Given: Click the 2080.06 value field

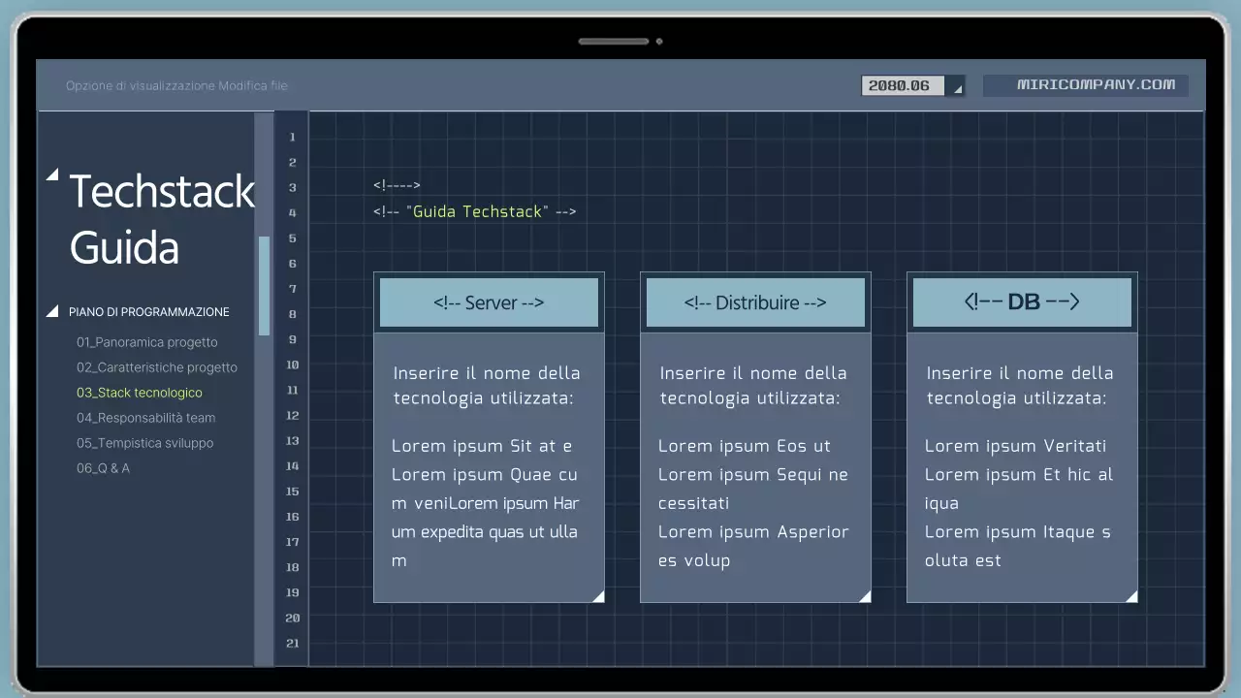Looking at the screenshot, I should 902,85.
